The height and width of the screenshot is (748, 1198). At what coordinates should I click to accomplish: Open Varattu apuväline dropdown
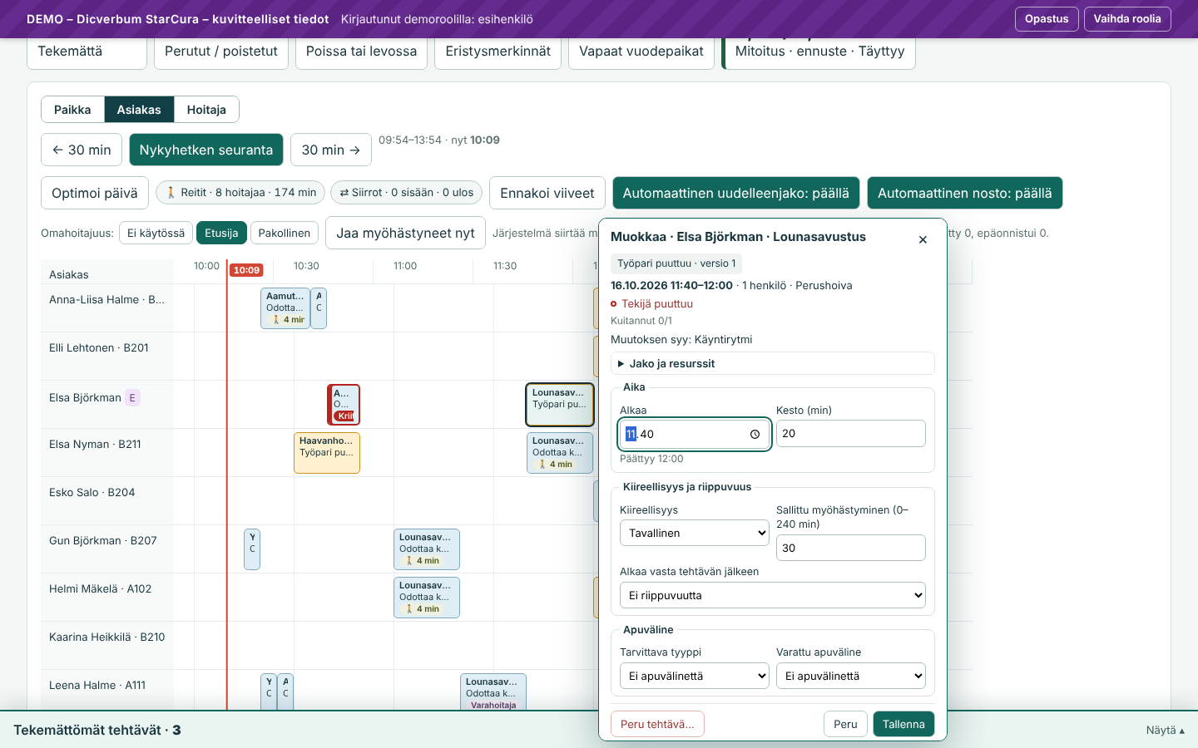[x=851, y=676]
